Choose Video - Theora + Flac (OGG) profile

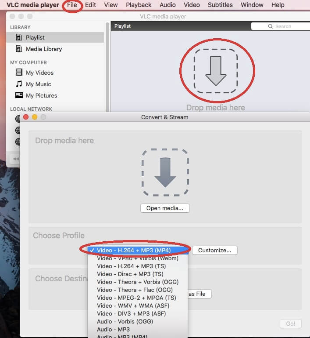135,290
